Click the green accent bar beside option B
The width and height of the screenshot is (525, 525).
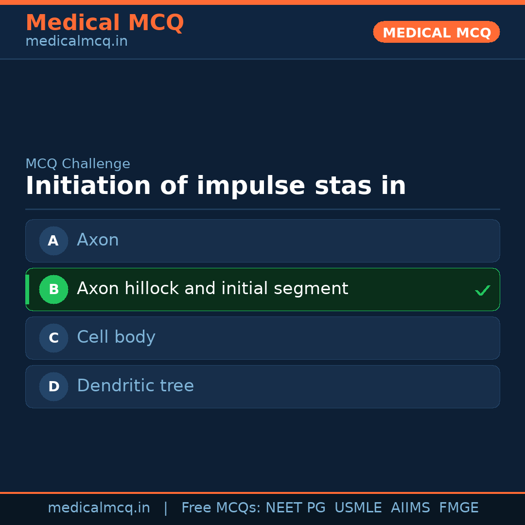click(x=27, y=289)
